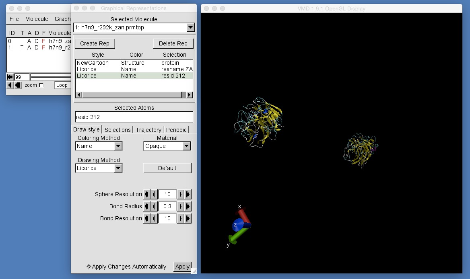Click the Delete Rep button
This screenshot has height=279, width=470.
click(x=173, y=43)
